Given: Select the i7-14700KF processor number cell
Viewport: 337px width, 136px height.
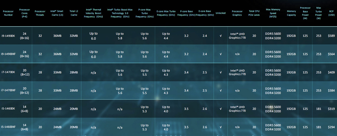Looking at the screenshot, I should point(8,91).
